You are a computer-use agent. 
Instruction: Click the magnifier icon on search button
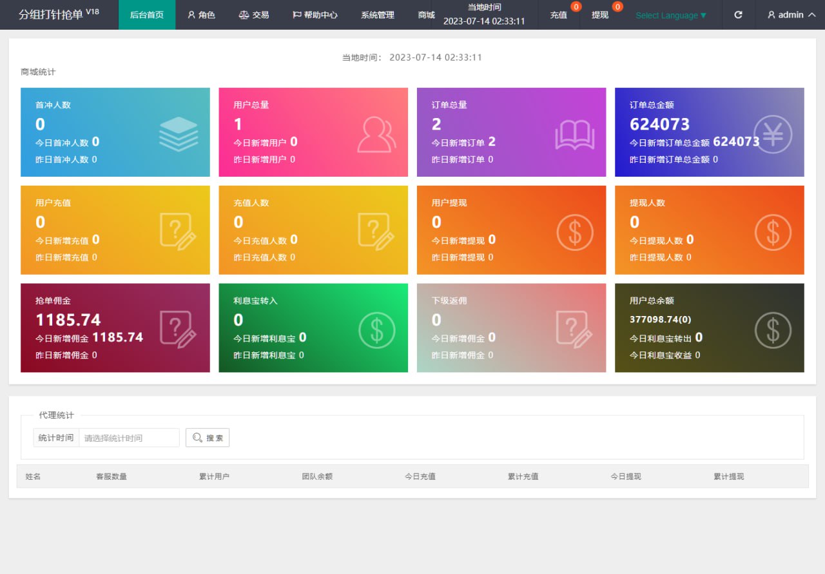[197, 438]
